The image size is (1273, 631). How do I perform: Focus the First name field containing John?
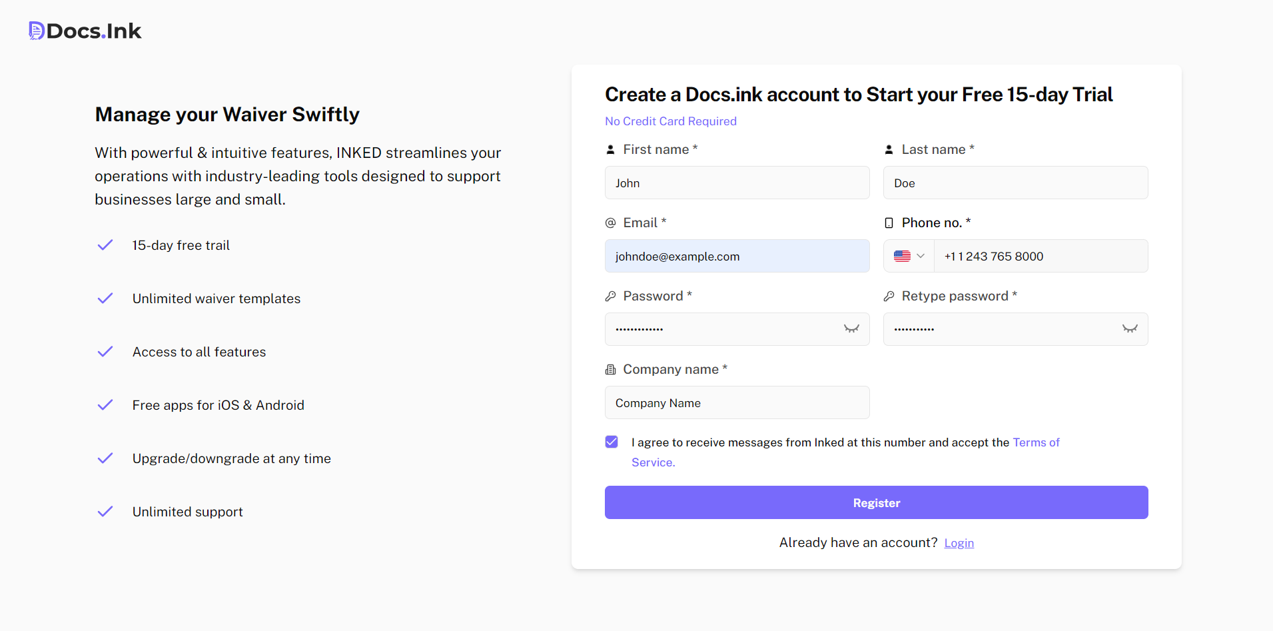737,183
